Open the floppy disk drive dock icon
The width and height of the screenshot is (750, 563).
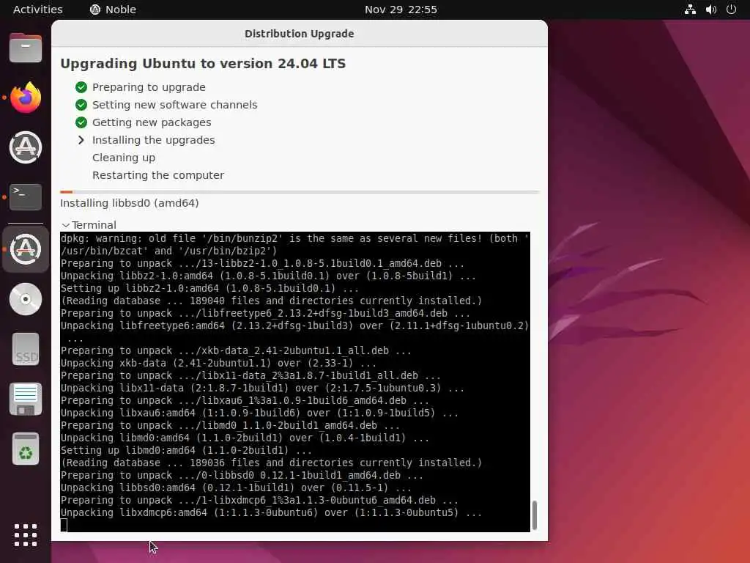click(x=26, y=399)
